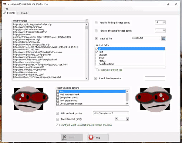The image size is (182, 143).
Task: Click the proxies.txt save file field
Action: (146, 38)
